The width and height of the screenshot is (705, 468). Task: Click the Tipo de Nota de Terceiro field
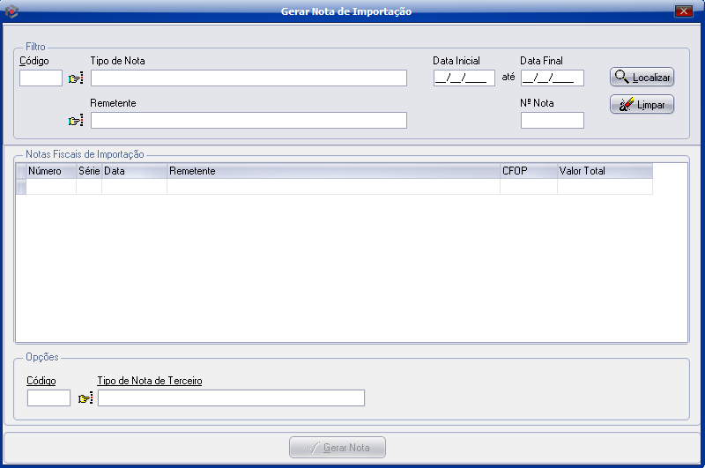coord(231,397)
